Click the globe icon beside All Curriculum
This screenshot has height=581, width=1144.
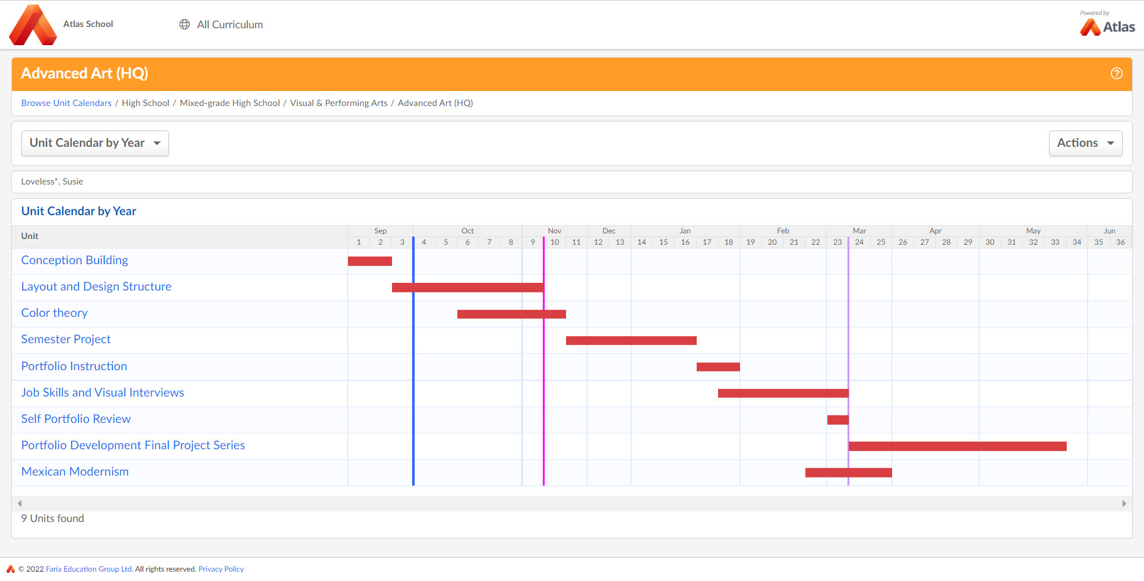pos(184,24)
